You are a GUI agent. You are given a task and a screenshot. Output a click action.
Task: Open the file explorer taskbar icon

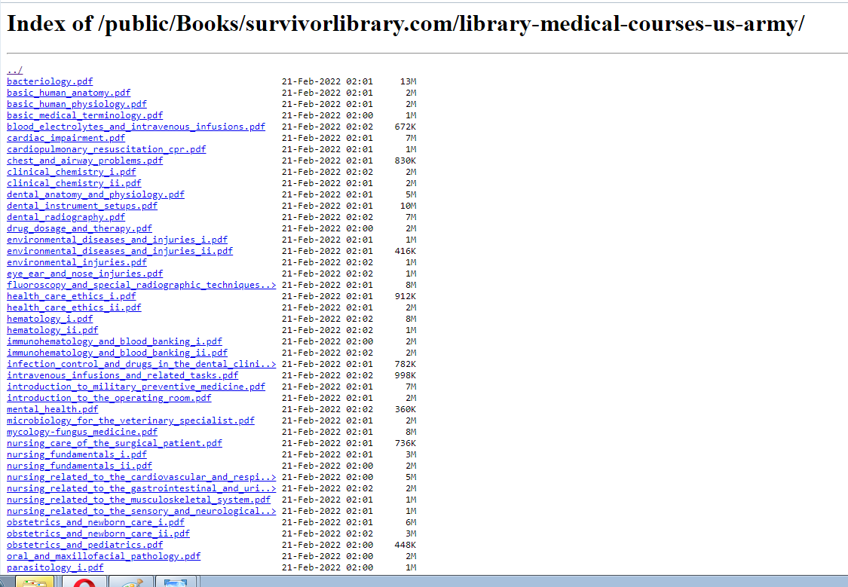35,582
